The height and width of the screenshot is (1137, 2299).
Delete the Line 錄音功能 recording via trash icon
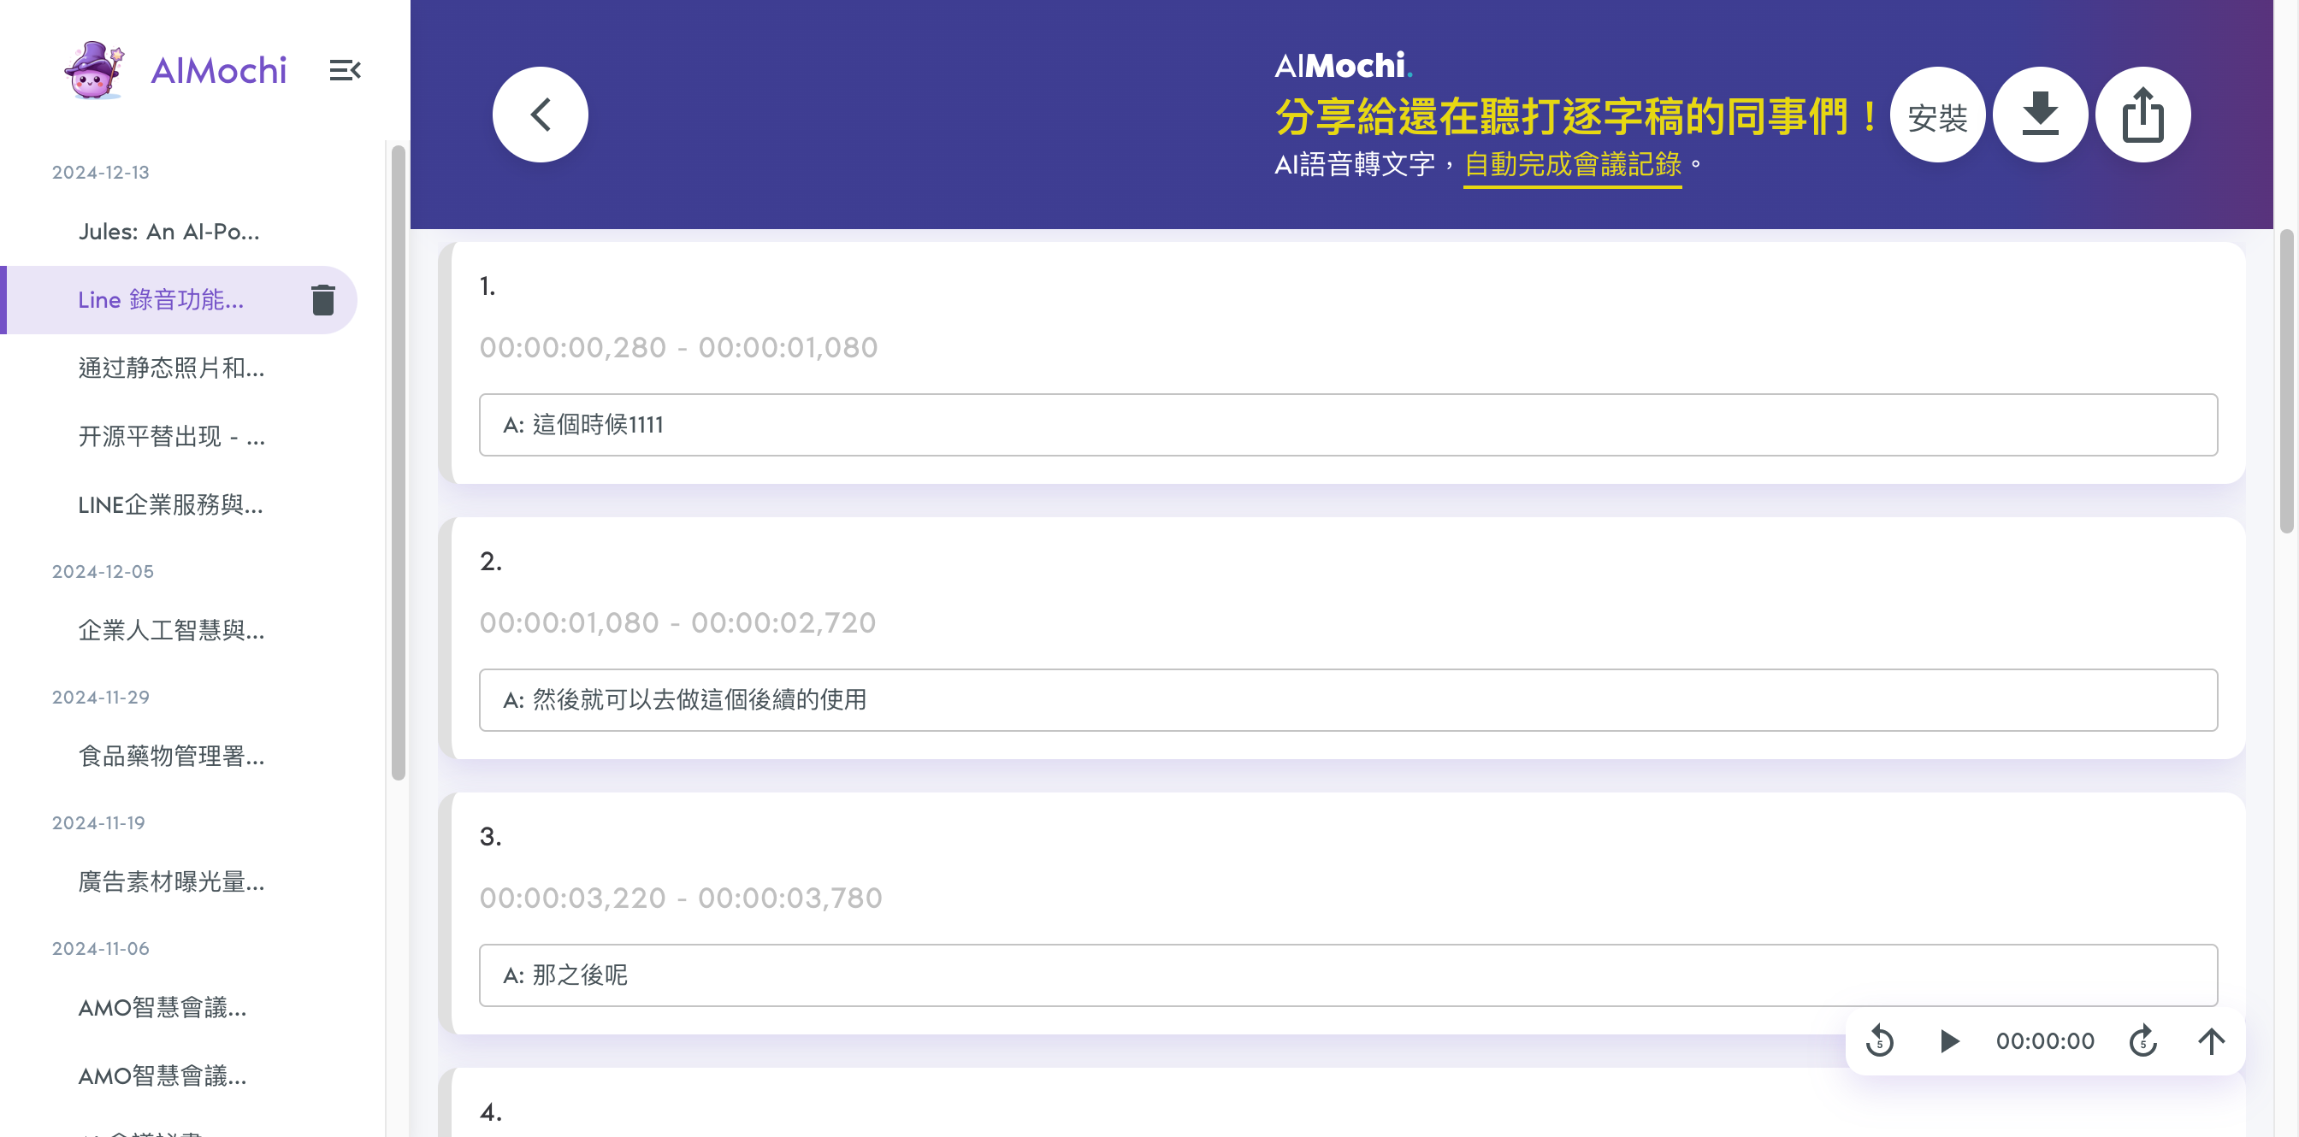323,301
